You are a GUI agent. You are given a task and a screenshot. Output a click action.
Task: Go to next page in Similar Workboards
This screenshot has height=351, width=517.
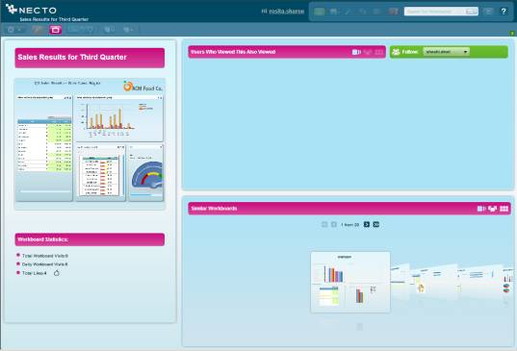[366, 225]
